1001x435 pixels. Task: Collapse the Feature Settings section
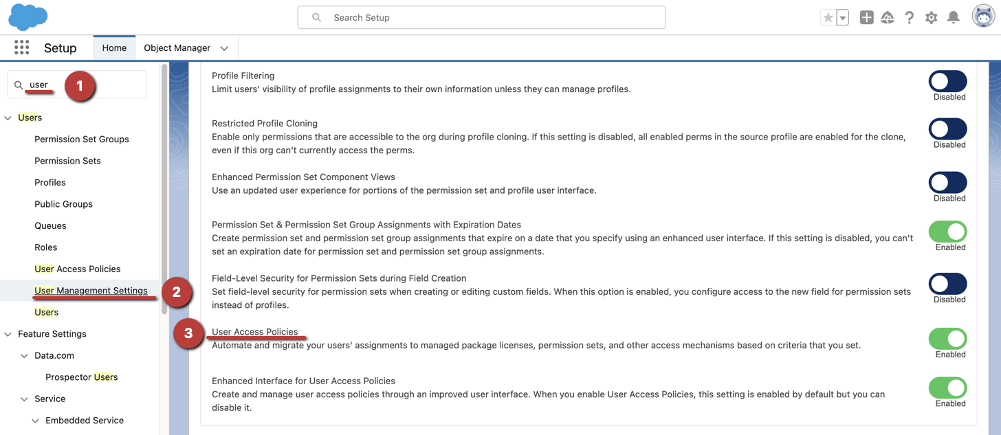tap(8, 333)
